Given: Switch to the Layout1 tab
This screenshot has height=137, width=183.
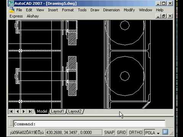Looking at the screenshot, I should (x=57, y=112).
